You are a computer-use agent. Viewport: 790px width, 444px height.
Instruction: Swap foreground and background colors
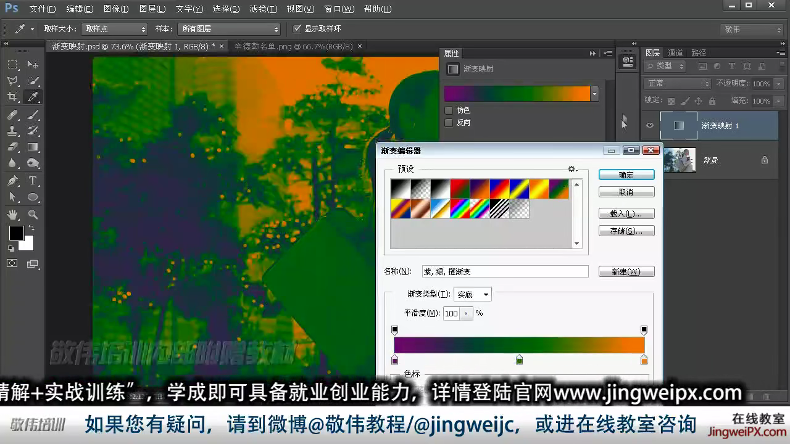tap(31, 228)
